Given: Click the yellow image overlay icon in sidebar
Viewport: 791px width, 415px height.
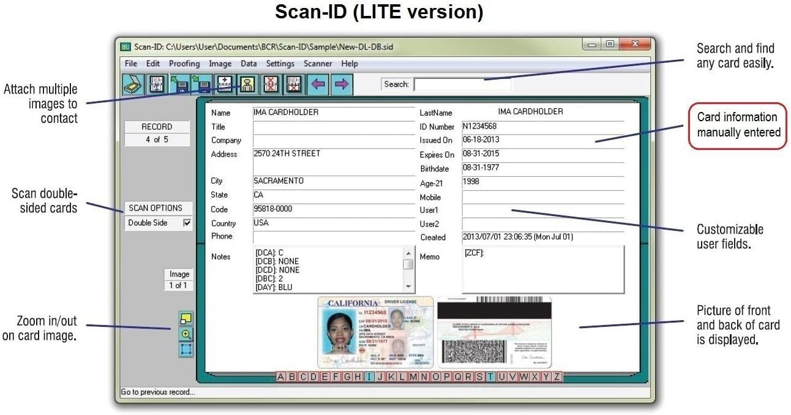Looking at the screenshot, I should pos(186,318).
